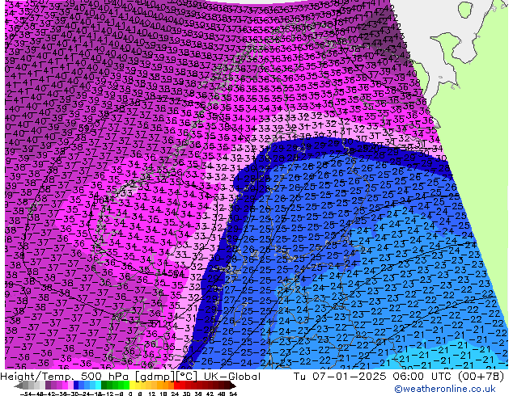Image resolution: width=513 pixels, height=396 pixels.
Task: Click the cyan legend swatch above -18
Action: pos(99,385)
